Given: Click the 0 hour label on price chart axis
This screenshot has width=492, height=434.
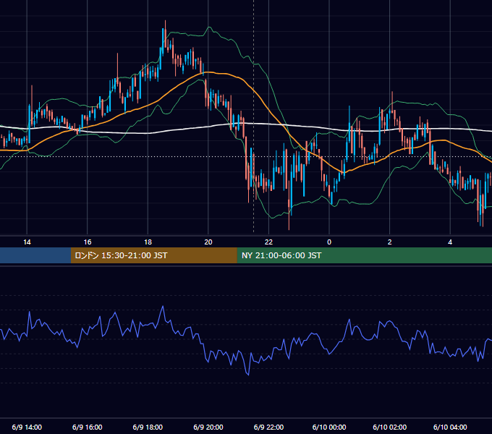Looking at the screenshot, I should (329, 242).
